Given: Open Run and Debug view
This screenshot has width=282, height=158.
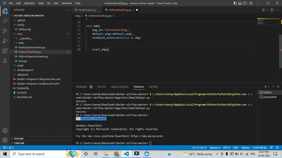Looking at the screenshot, I should 5,41.
